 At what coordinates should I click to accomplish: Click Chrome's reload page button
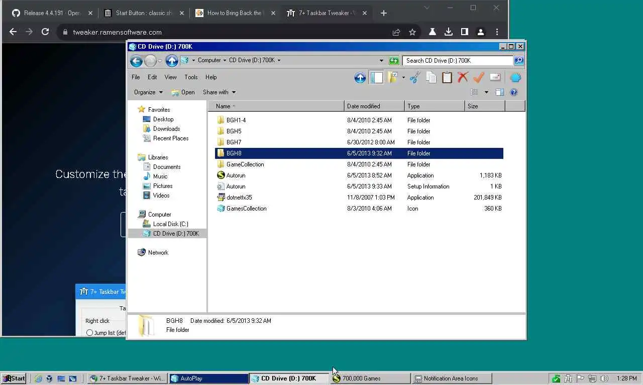pyautogui.click(x=45, y=32)
